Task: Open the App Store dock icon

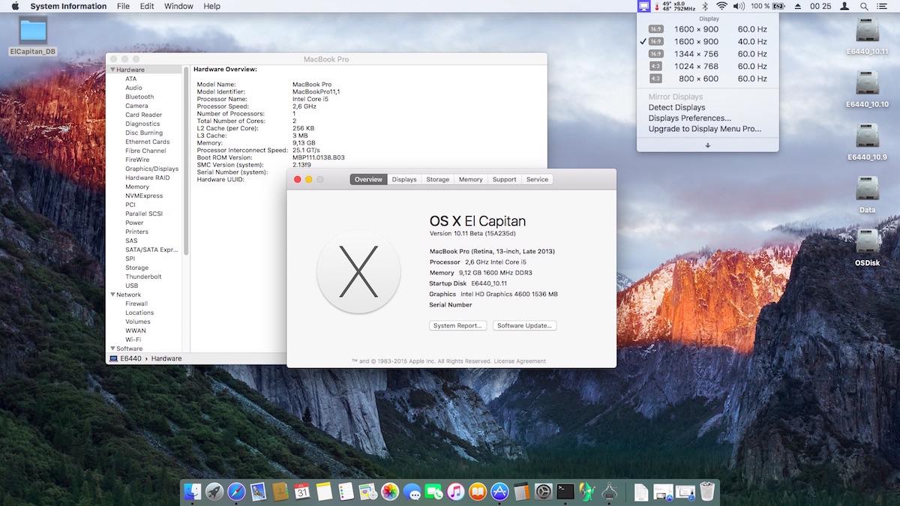Action: pyautogui.click(x=499, y=492)
